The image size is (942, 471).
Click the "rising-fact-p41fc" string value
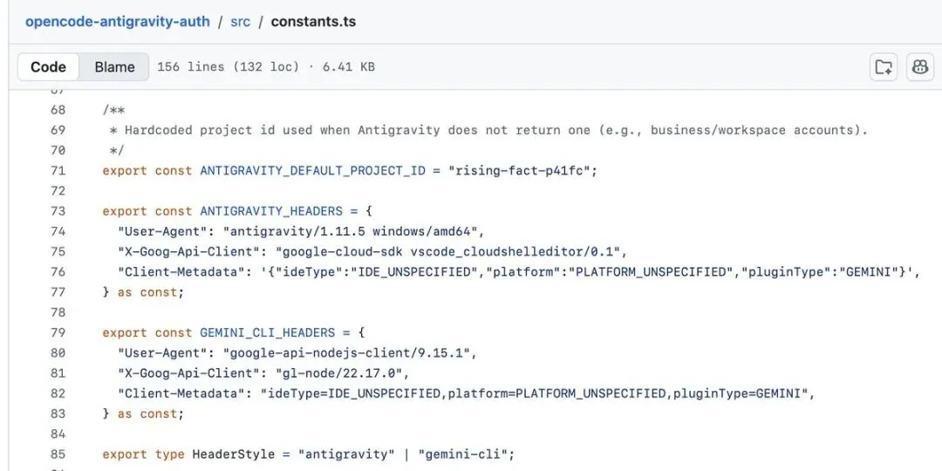pyautogui.click(x=519, y=171)
